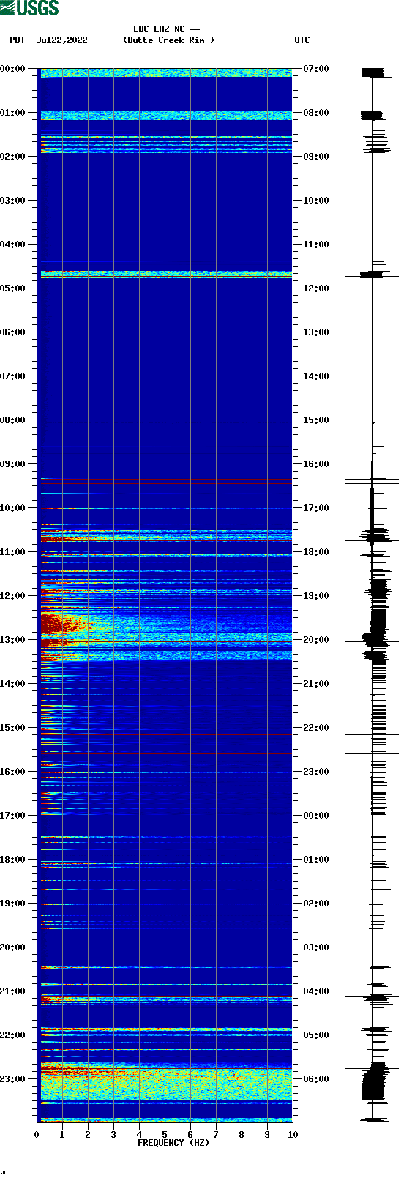Click the seismogram burst at top near 07:00 UTC
This screenshot has height=1181, width=404.
373,72
